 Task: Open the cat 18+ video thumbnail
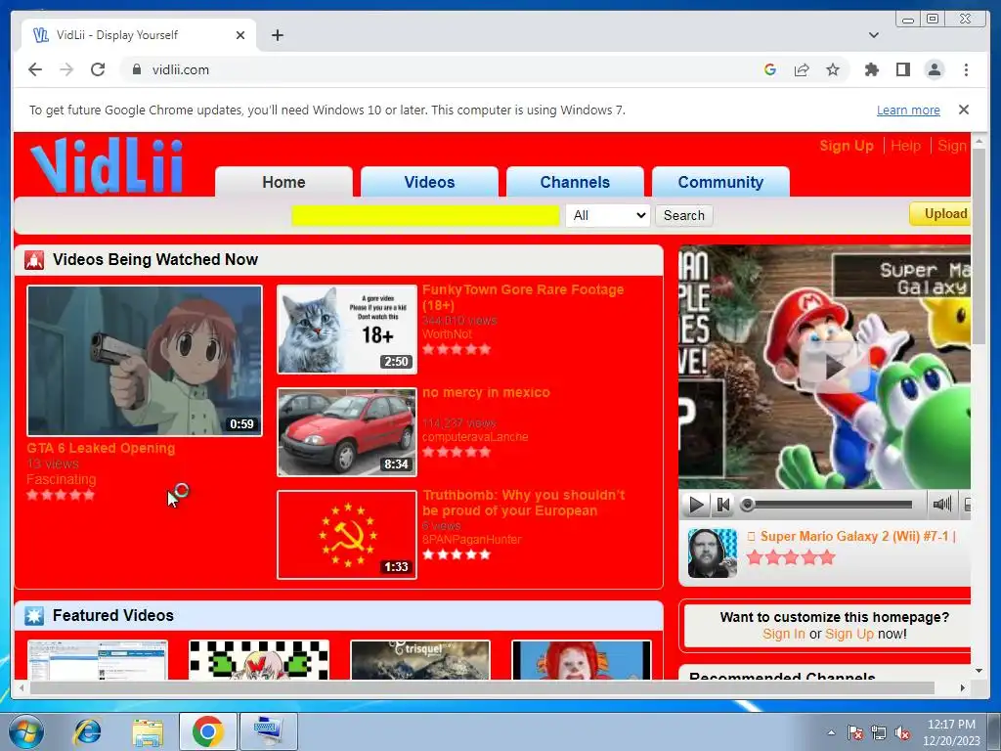pyautogui.click(x=347, y=330)
